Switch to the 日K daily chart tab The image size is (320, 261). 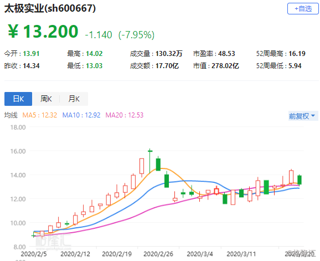pyautogui.click(x=18, y=99)
